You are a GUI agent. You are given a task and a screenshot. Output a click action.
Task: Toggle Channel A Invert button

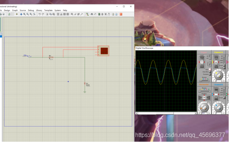[224, 65]
